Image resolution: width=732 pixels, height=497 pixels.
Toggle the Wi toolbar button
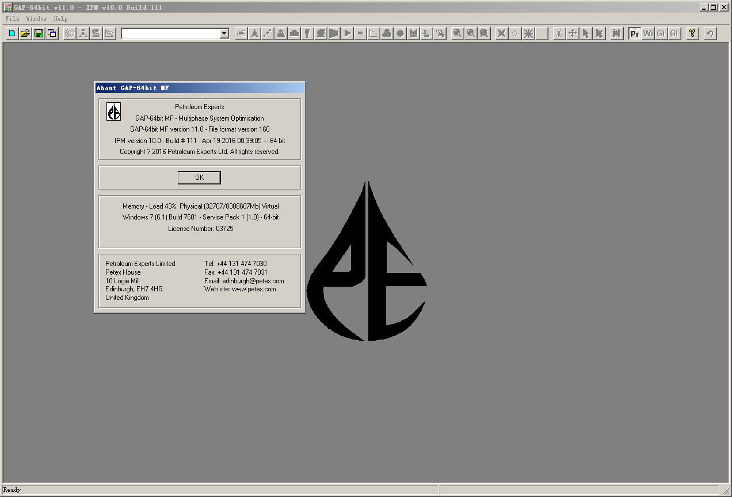[648, 33]
